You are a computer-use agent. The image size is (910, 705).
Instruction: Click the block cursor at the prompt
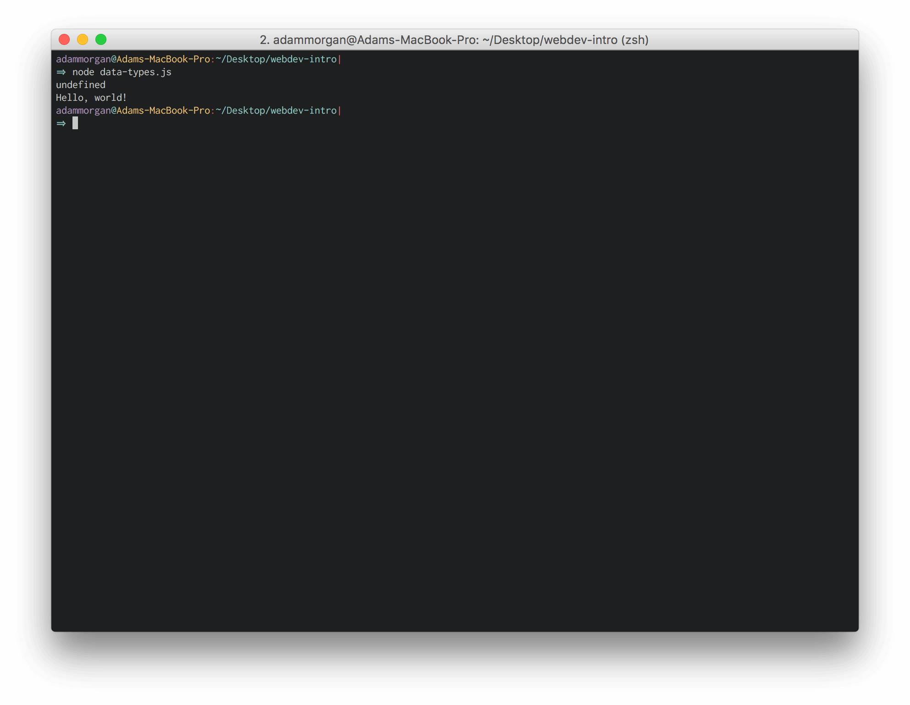pyautogui.click(x=75, y=123)
